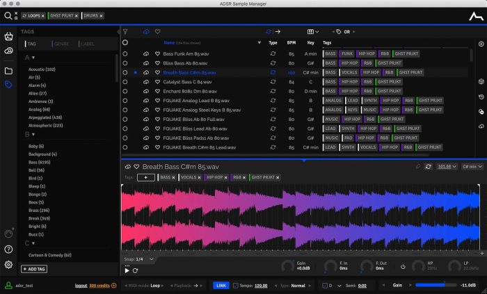
Task: Select all files with header circle
Action: 125,42
